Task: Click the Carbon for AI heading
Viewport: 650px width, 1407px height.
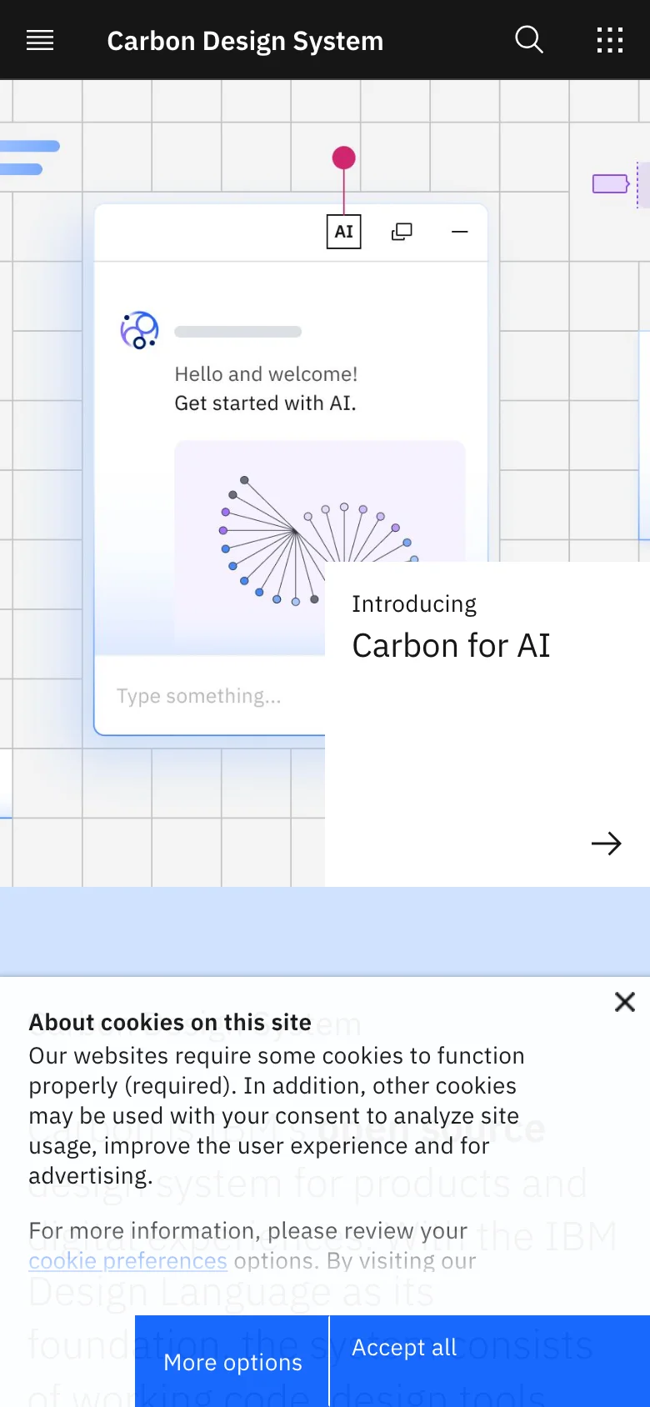Action: pyautogui.click(x=451, y=644)
